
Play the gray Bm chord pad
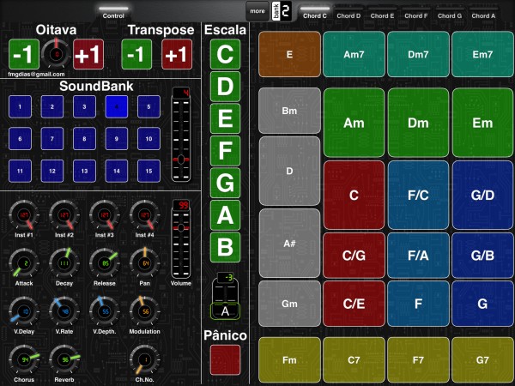pos(289,111)
